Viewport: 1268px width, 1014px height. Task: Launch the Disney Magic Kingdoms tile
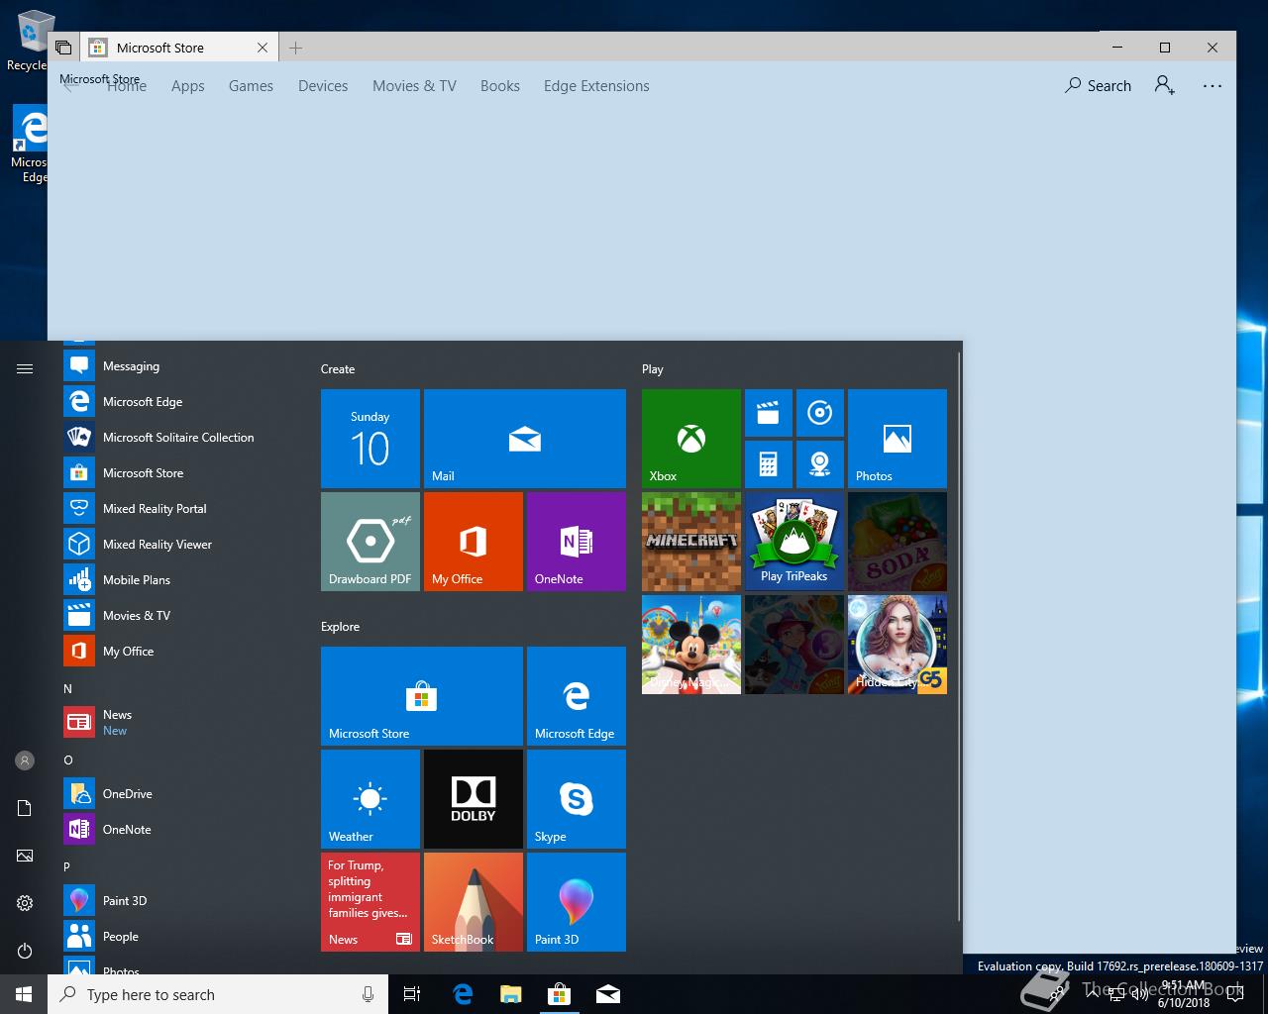point(691,644)
